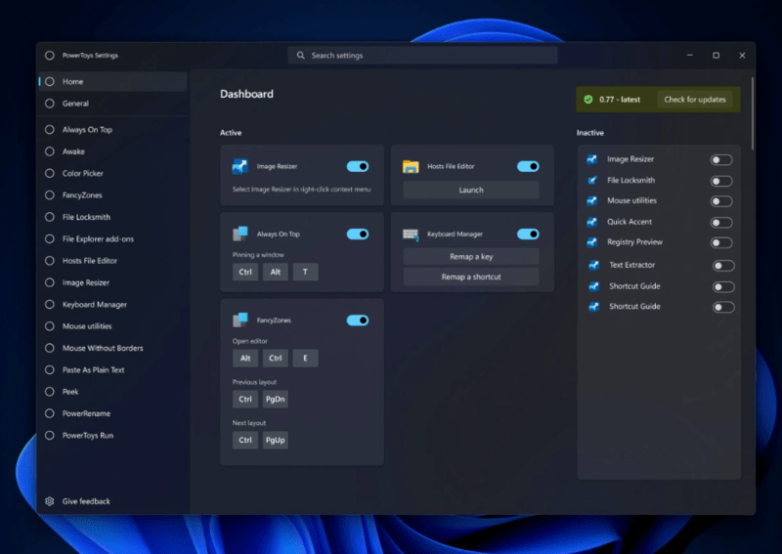Turn off the Hosts File Editor toggle

(528, 166)
